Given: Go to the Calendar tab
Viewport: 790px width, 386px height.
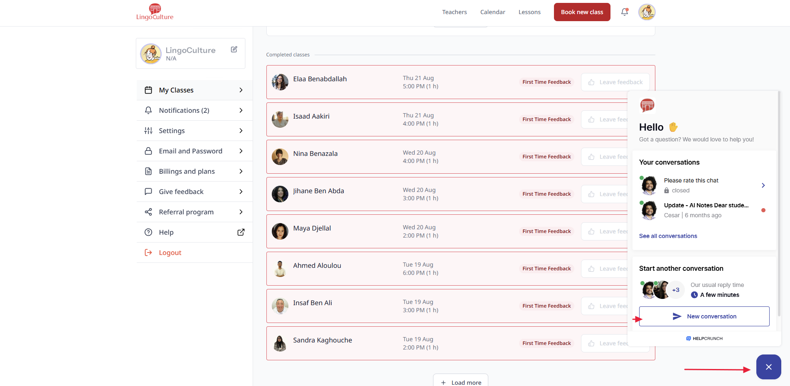Looking at the screenshot, I should (492, 12).
